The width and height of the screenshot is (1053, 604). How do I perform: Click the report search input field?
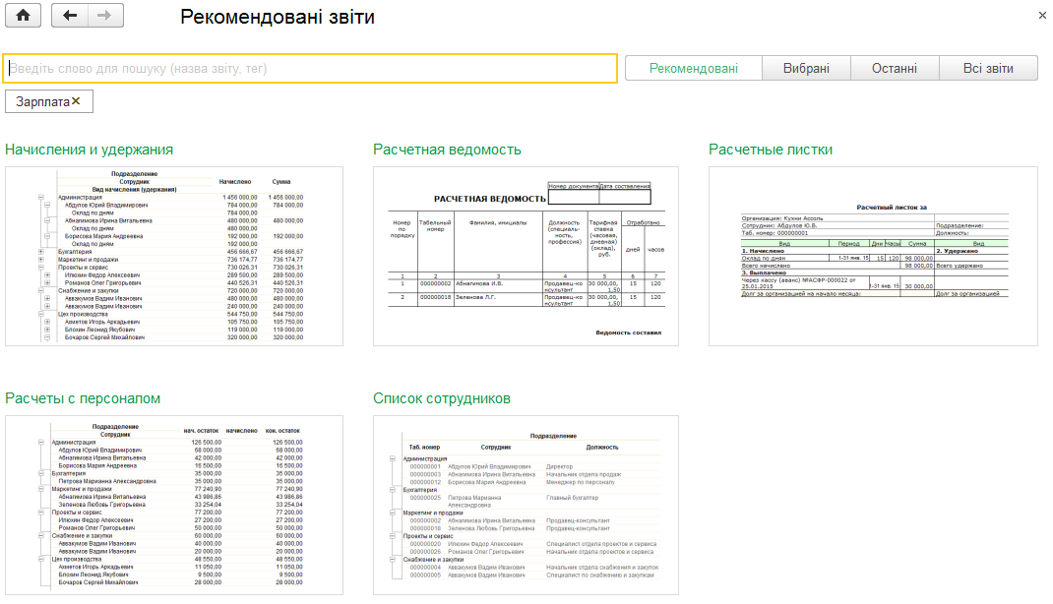coord(310,69)
